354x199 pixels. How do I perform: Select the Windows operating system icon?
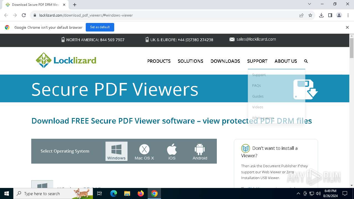click(116, 151)
